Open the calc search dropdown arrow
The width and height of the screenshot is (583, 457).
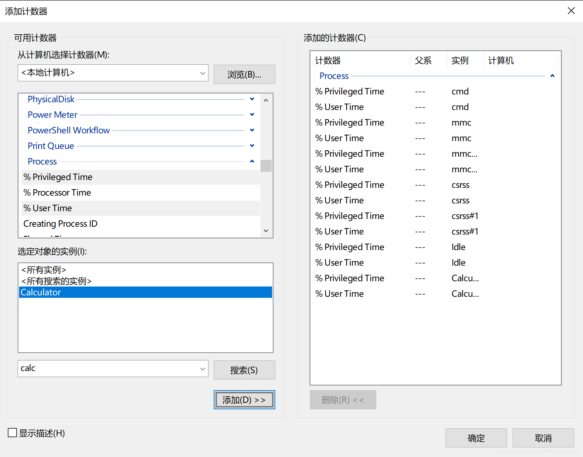202,369
